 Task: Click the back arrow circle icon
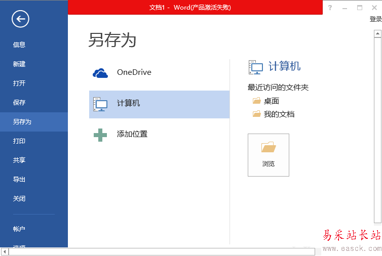[x=20, y=19]
